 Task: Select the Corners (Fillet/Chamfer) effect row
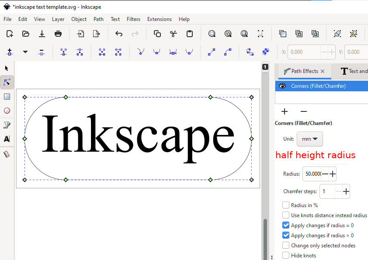pos(322,86)
